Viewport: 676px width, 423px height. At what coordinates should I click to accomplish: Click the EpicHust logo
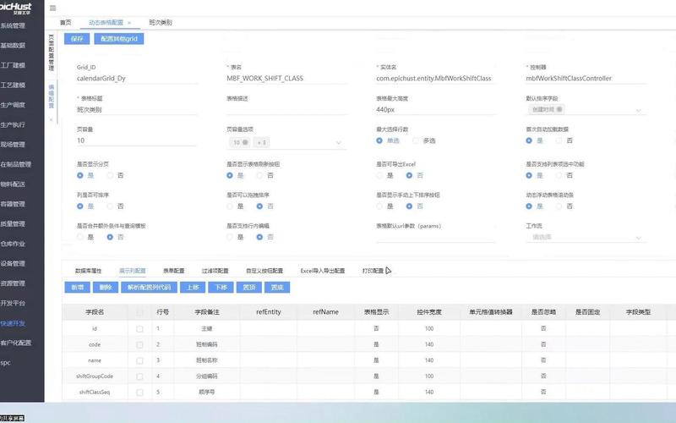point(16,8)
